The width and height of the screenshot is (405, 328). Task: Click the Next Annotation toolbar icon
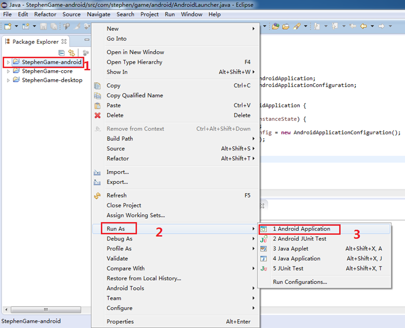pos(317,26)
